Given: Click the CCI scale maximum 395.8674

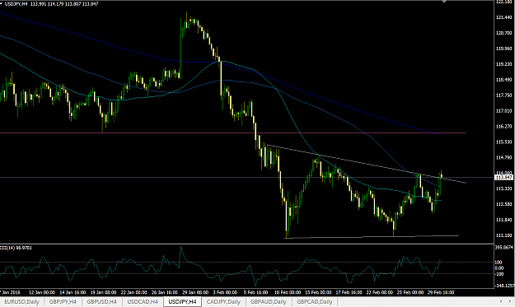Looking at the screenshot, I should click(504, 248).
